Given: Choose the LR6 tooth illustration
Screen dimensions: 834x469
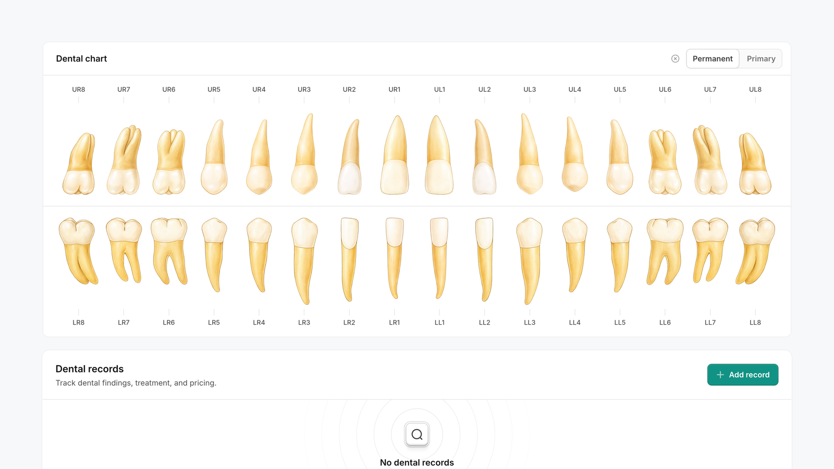Looking at the screenshot, I should pyautogui.click(x=169, y=251).
